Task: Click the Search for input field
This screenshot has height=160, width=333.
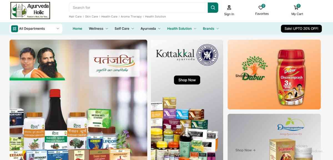Action: [138, 7]
